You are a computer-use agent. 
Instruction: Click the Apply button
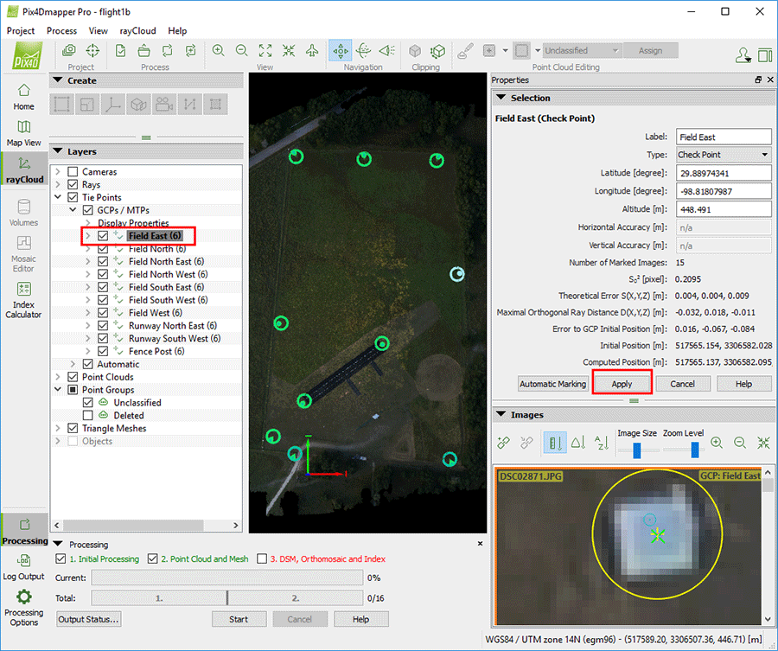(622, 384)
